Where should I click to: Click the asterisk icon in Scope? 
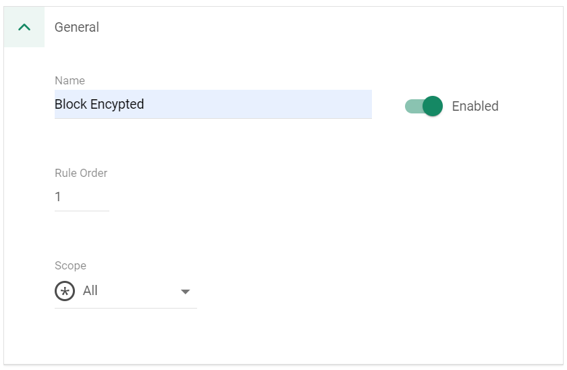pyautogui.click(x=65, y=291)
